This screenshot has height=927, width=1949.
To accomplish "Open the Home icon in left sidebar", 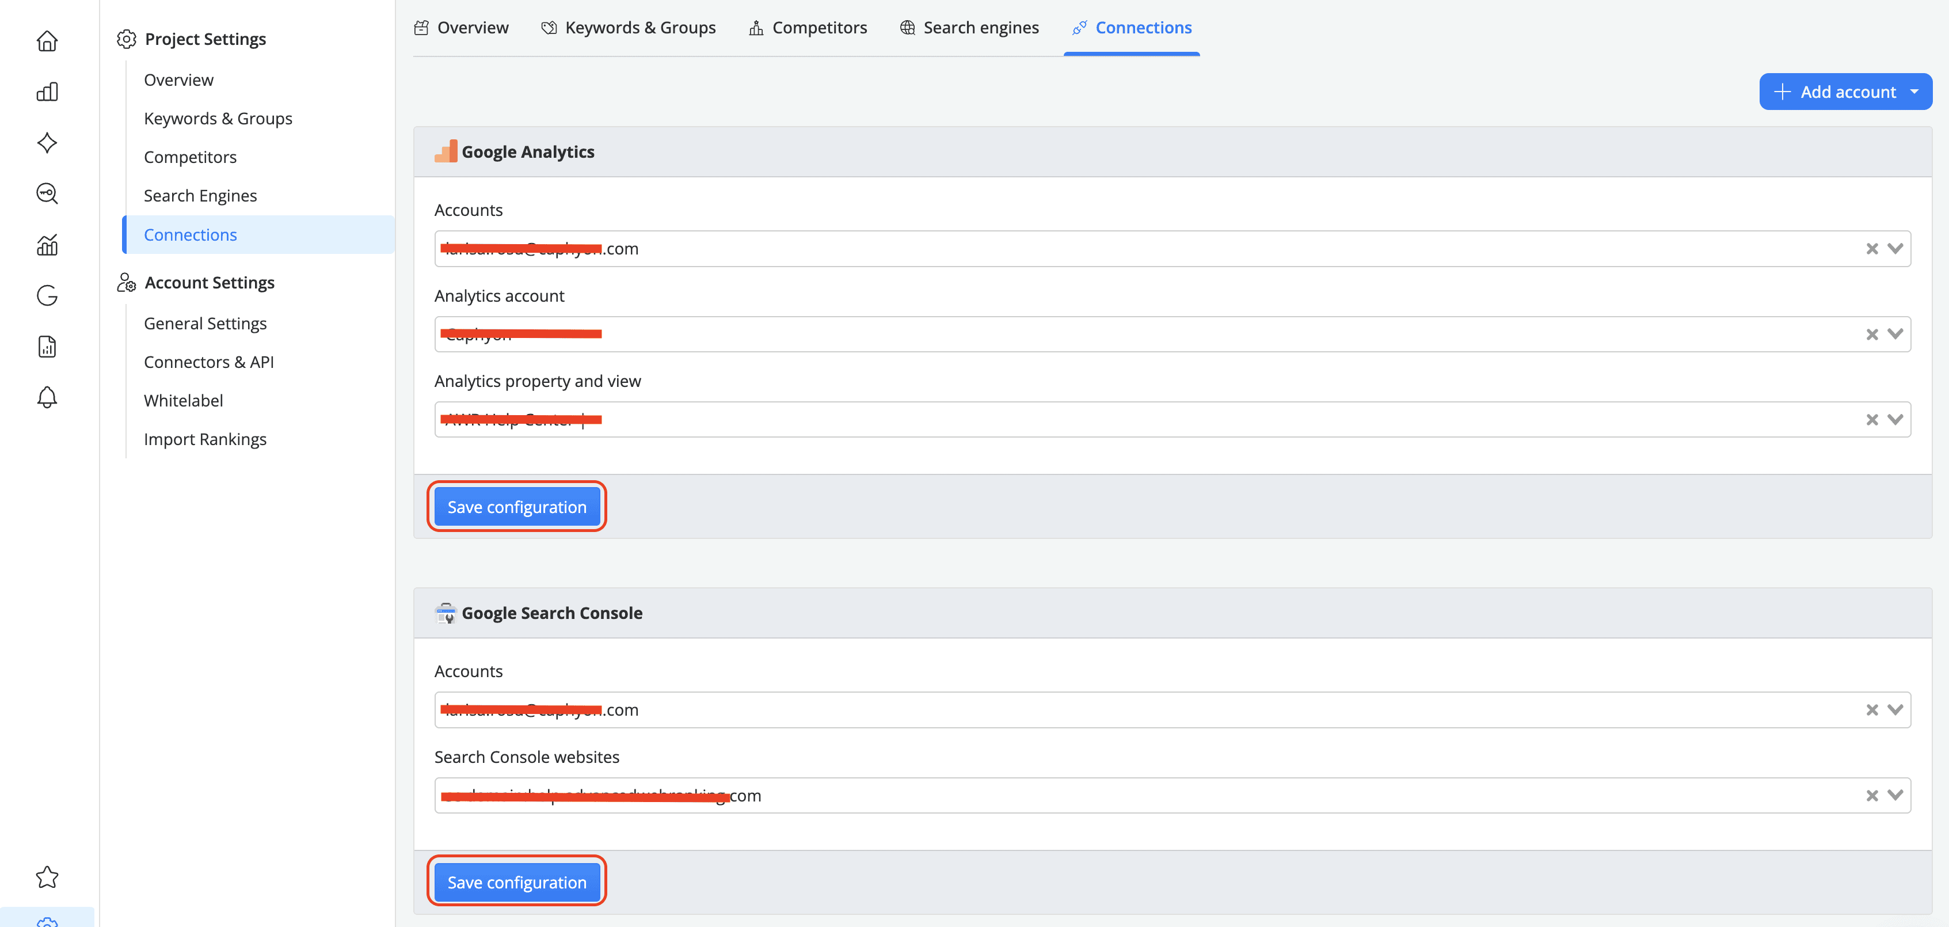I will click(47, 40).
